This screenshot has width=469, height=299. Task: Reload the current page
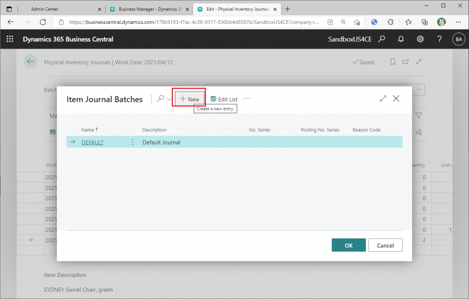click(43, 22)
